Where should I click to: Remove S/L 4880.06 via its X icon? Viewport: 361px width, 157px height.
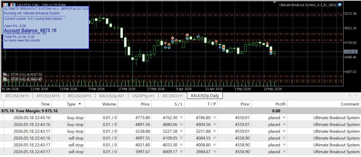coord(181,124)
